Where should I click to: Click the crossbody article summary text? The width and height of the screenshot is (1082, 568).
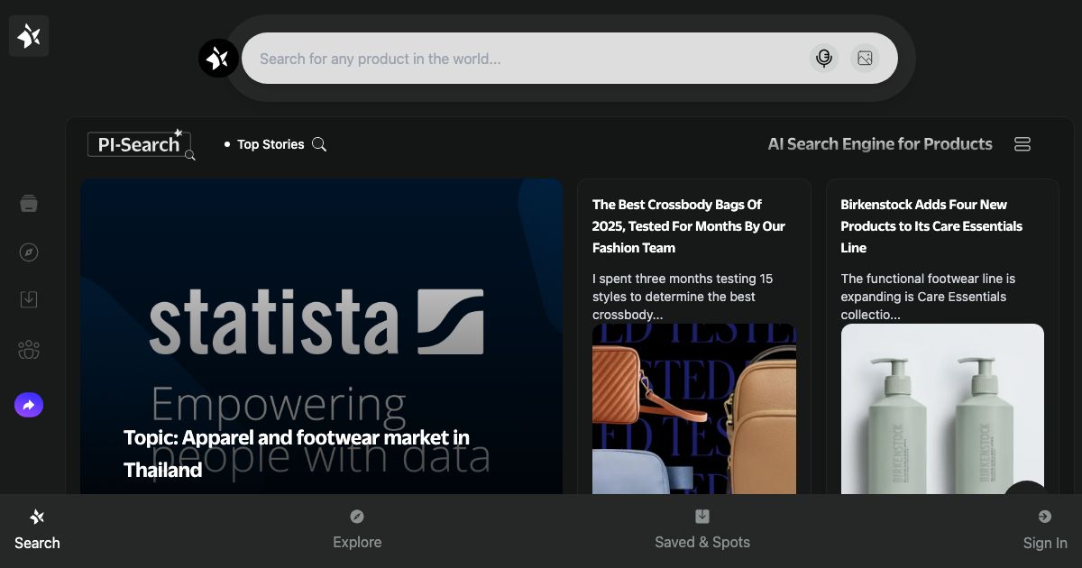point(683,297)
